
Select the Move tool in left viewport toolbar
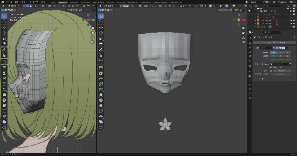[x=4, y=28]
